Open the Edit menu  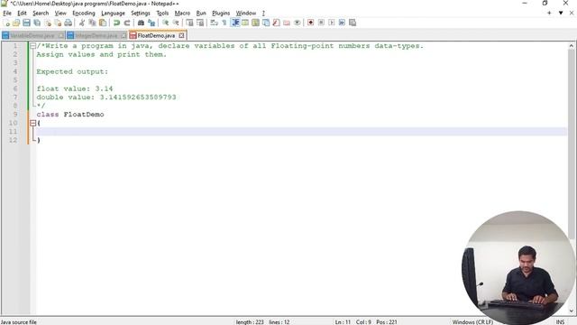coord(22,13)
